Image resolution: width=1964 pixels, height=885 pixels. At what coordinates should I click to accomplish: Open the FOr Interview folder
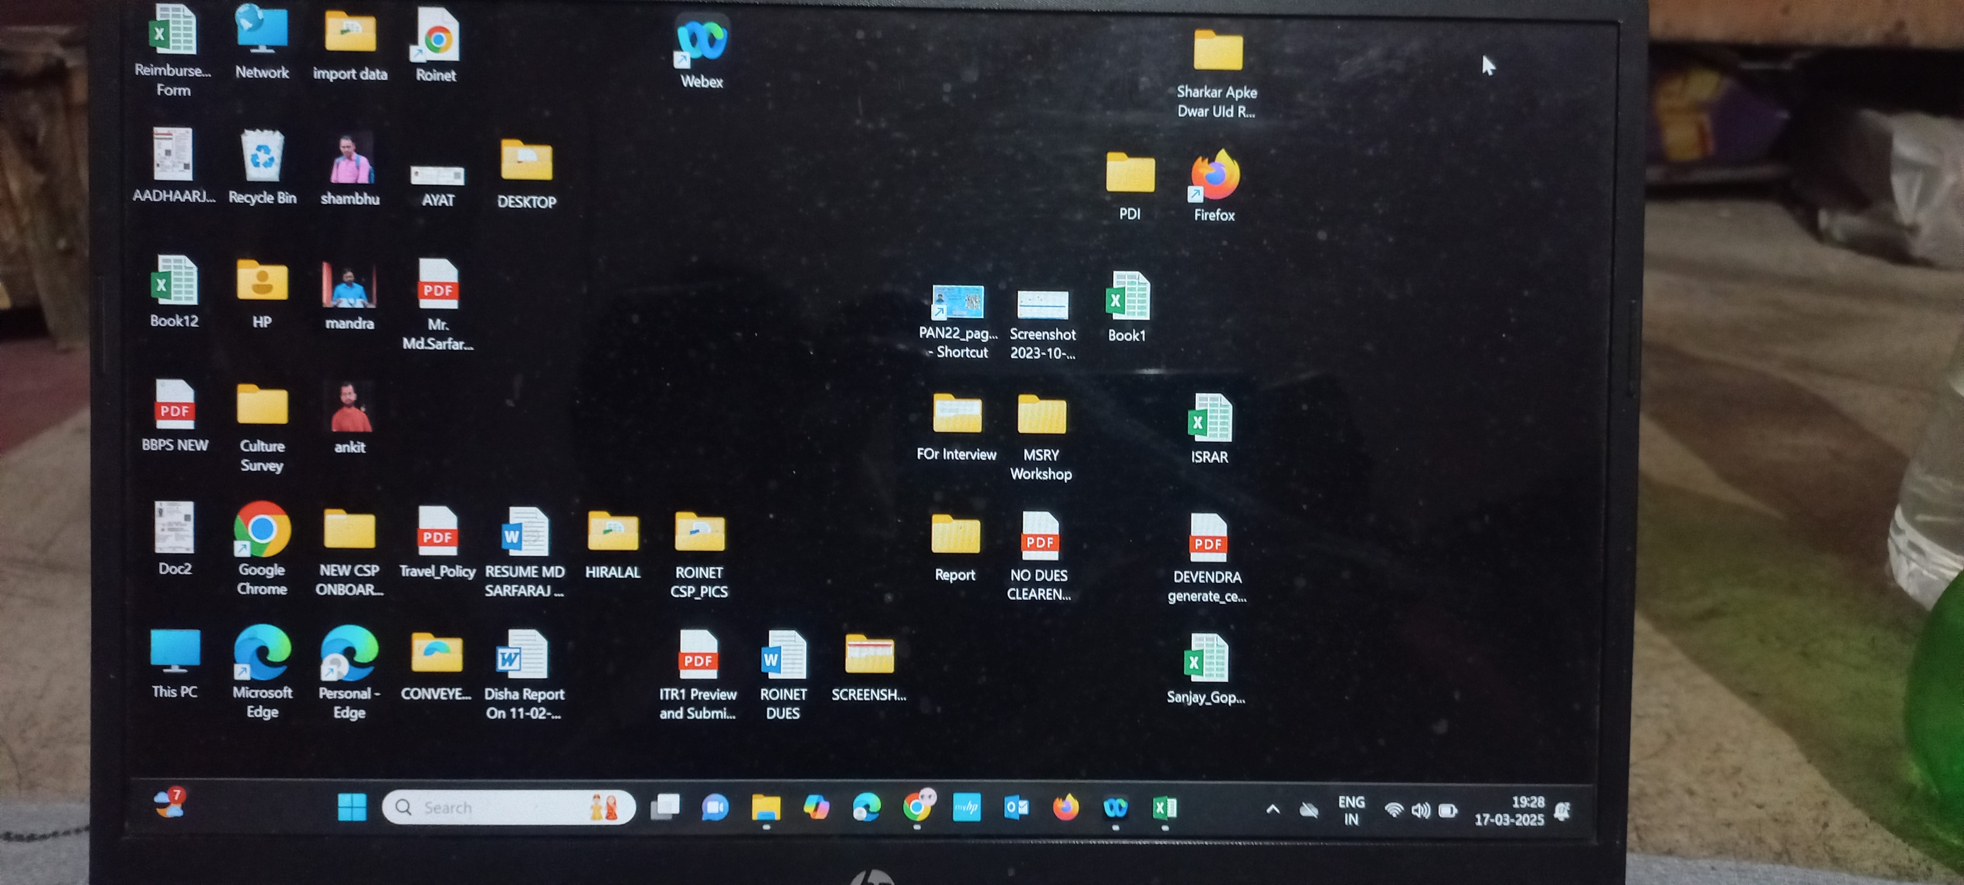pos(957,427)
